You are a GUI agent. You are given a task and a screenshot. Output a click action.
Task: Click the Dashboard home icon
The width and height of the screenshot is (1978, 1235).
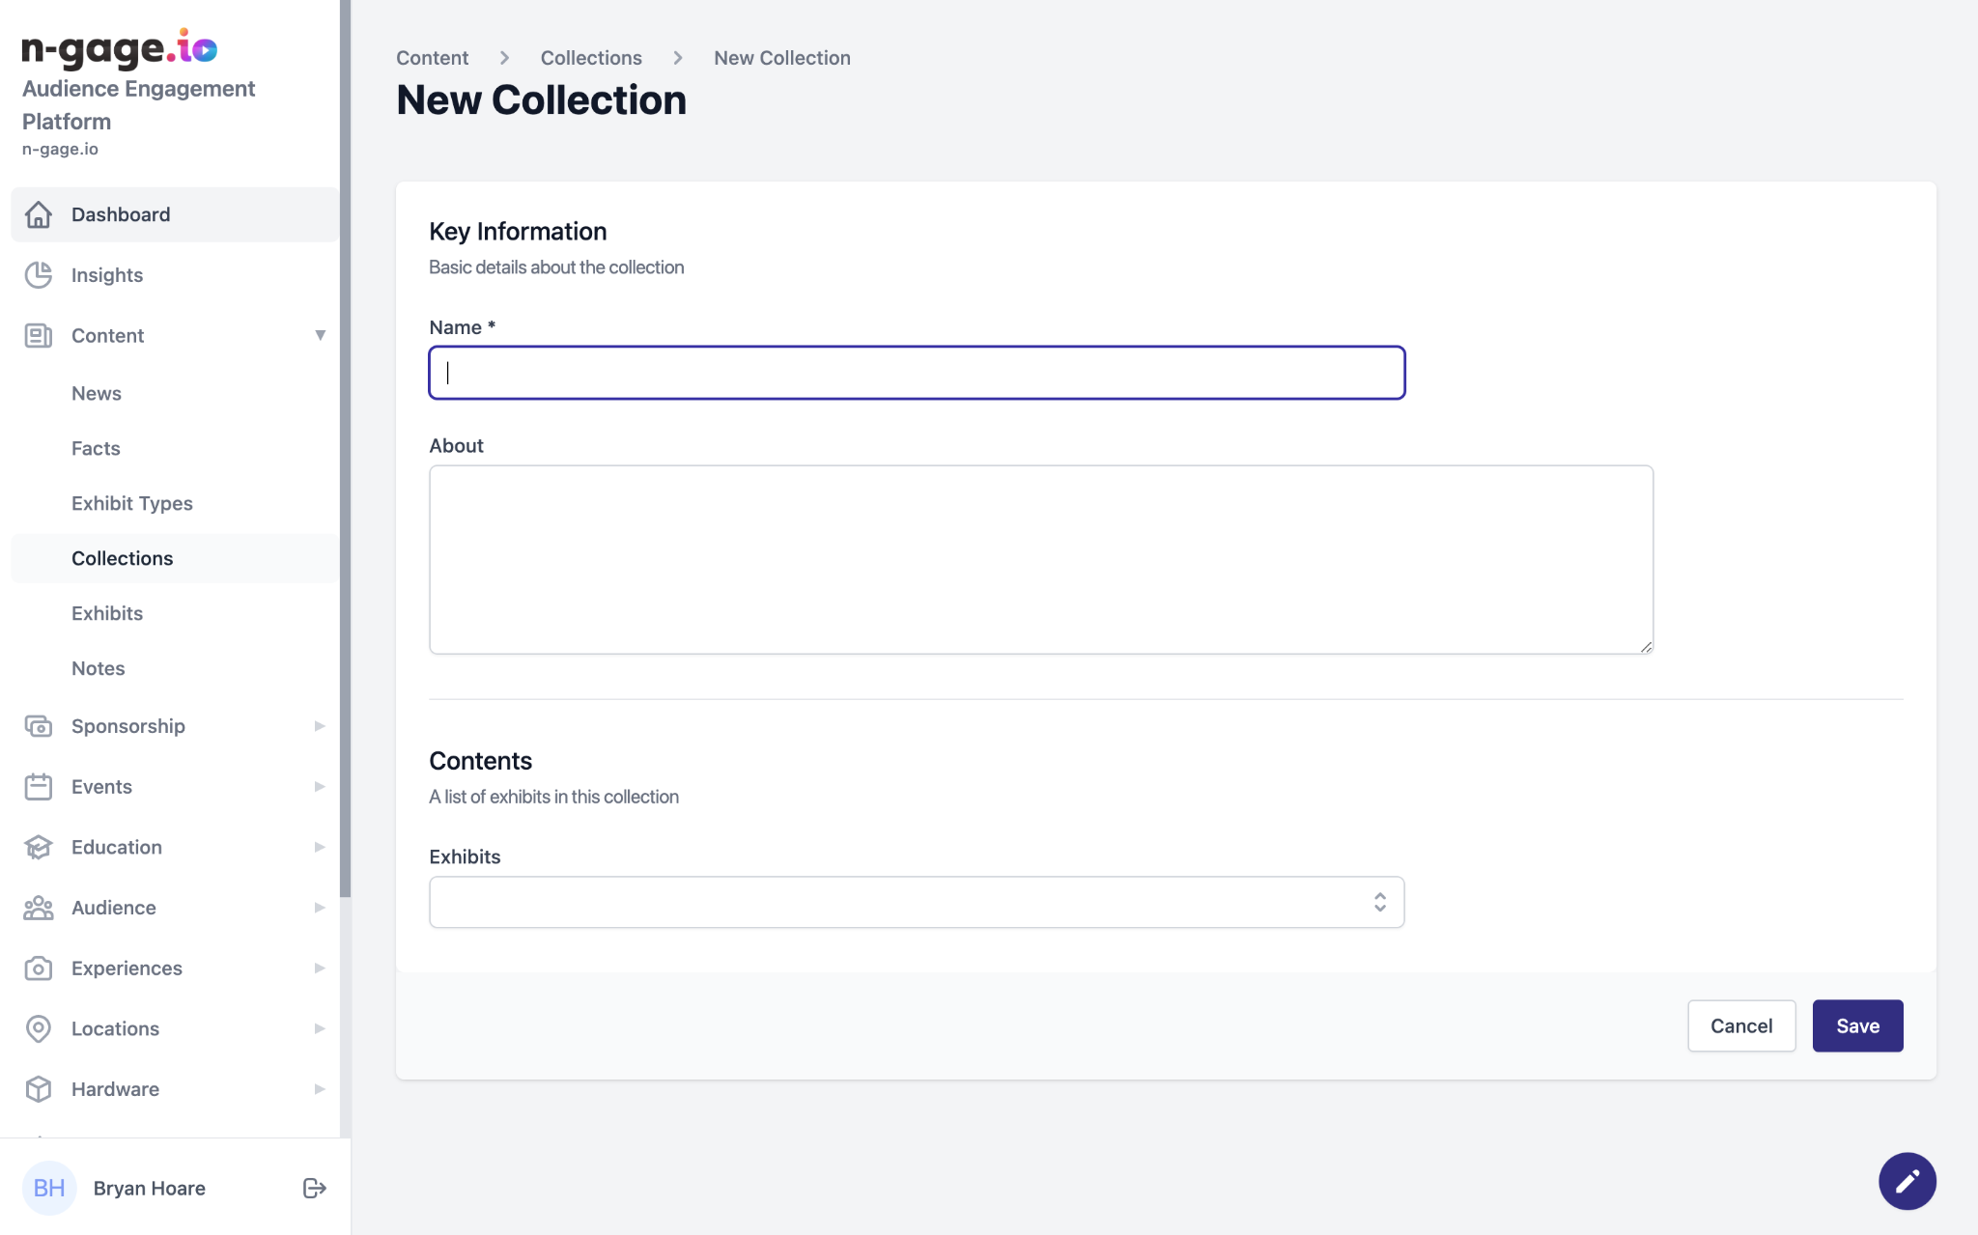pos(39,214)
